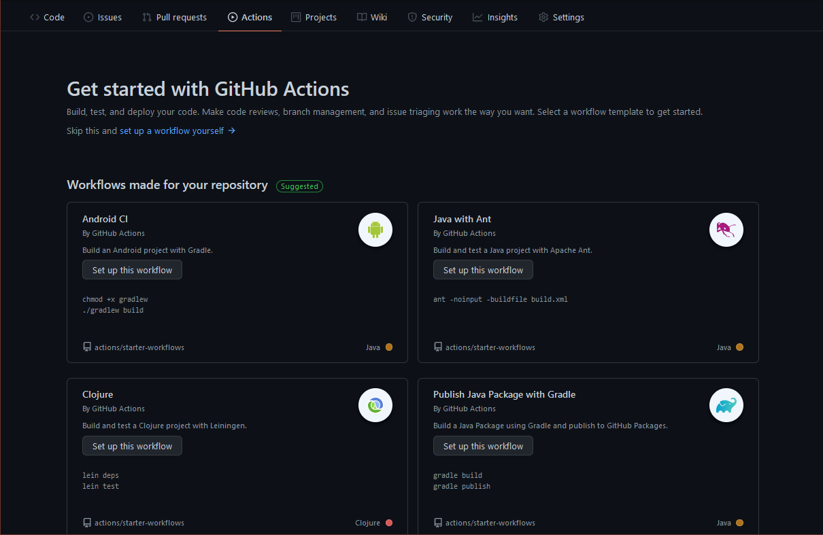The width and height of the screenshot is (823, 535).
Task: Open actions/starter-workflows link in Android CI card
Action: [139, 347]
